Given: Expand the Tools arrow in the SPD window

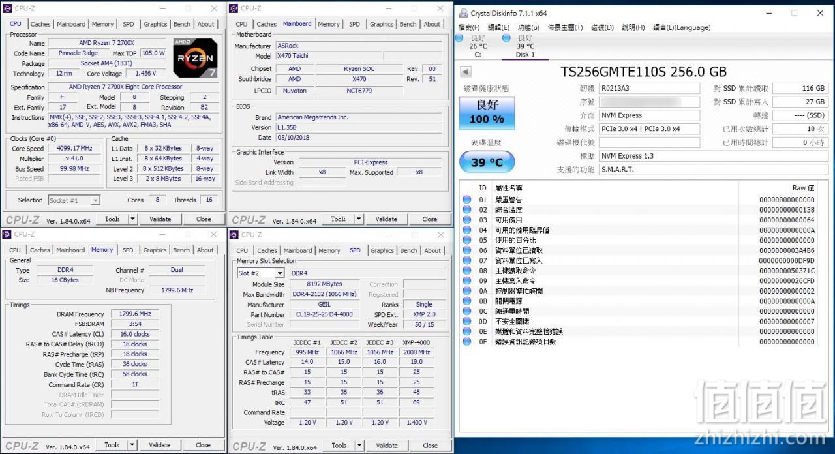Looking at the screenshot, I should 359,446.
